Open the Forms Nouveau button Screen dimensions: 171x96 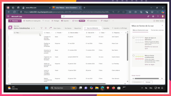pyautogui.click(x=79, y=21)
